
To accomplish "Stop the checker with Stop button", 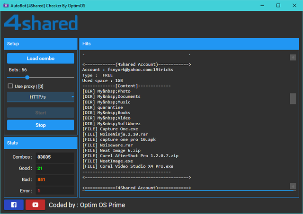I will click(x=41, y=125).
